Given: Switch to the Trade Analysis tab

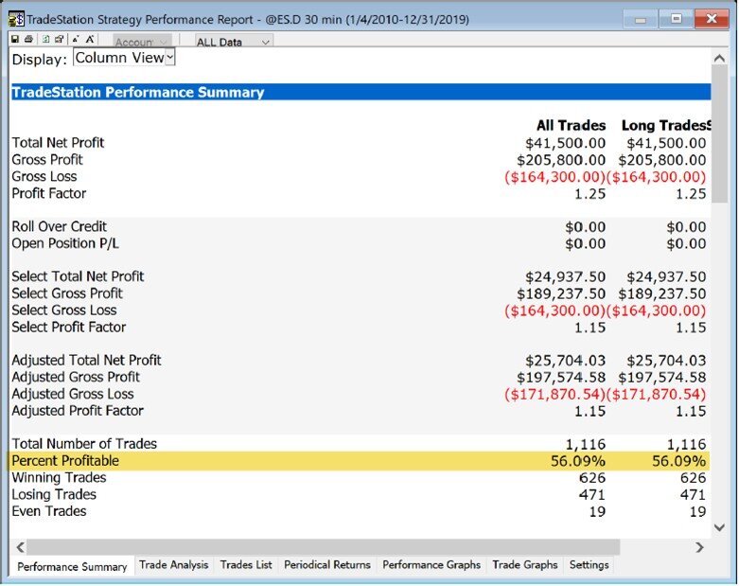Looking at the screenshot, I should pyautogui.click(x=173, y=565).
